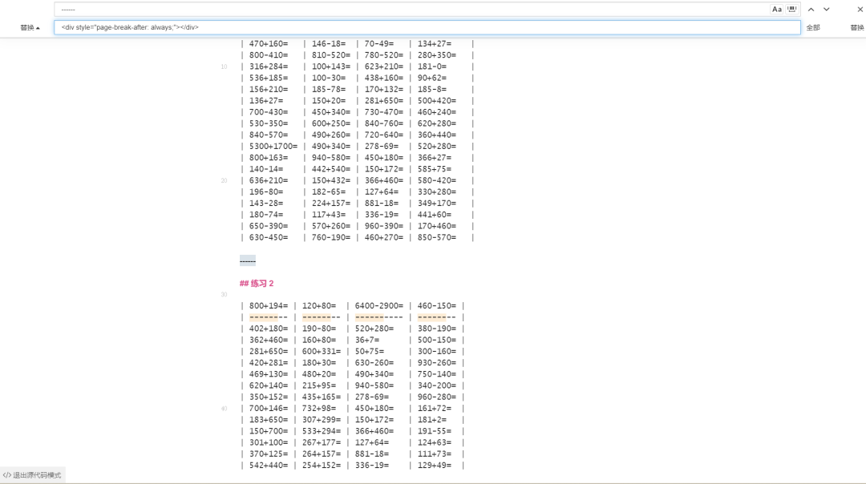
Task: Click the 退出源代码模式 button
Action: [x=37, y=475]
